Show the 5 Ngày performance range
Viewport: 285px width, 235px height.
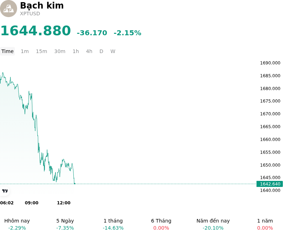point(65,224)
